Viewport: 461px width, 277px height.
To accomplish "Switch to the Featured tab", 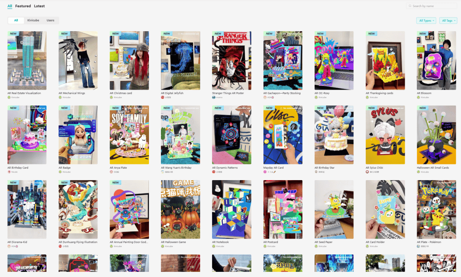I will 23,6.
